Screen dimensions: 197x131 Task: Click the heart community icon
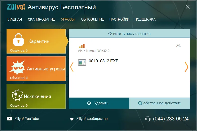[x=72, y=119]
